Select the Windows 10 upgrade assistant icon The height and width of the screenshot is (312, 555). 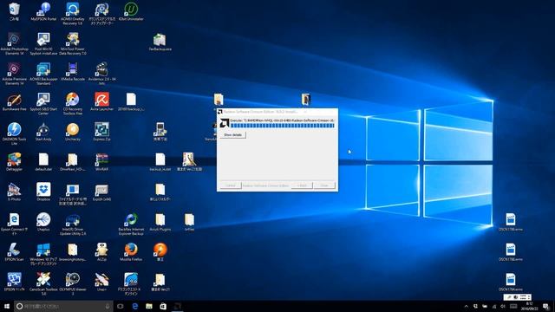point(43,254)
